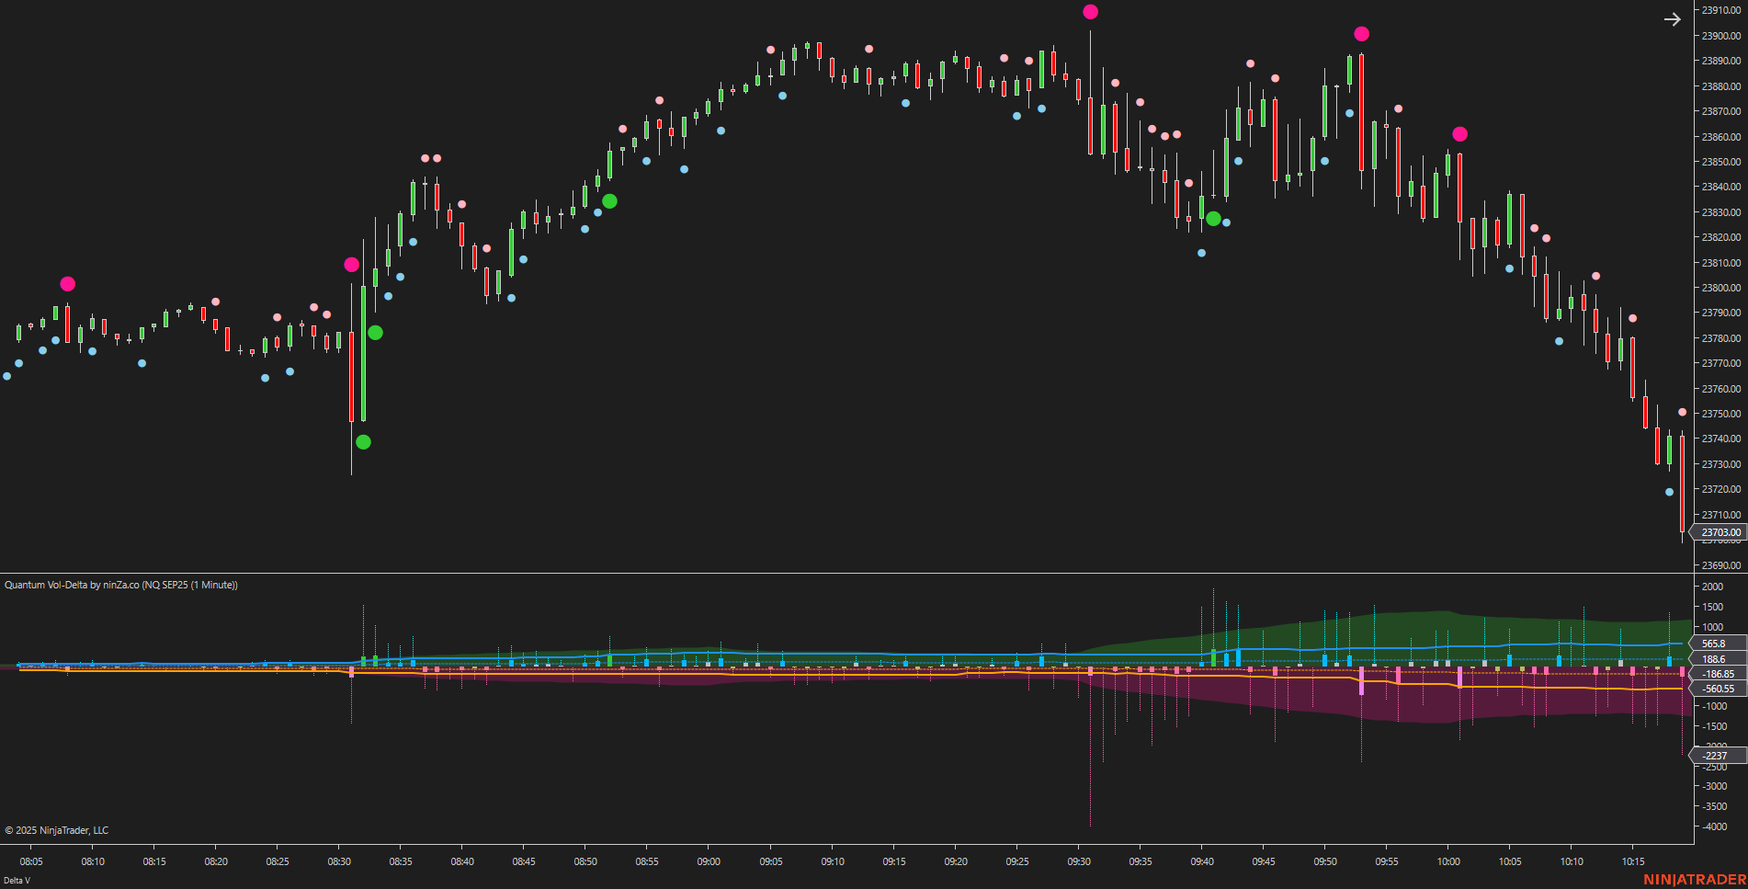Click the large green buy dot below the 08:32 candle

pyautogui.click(x=362, y=442)
